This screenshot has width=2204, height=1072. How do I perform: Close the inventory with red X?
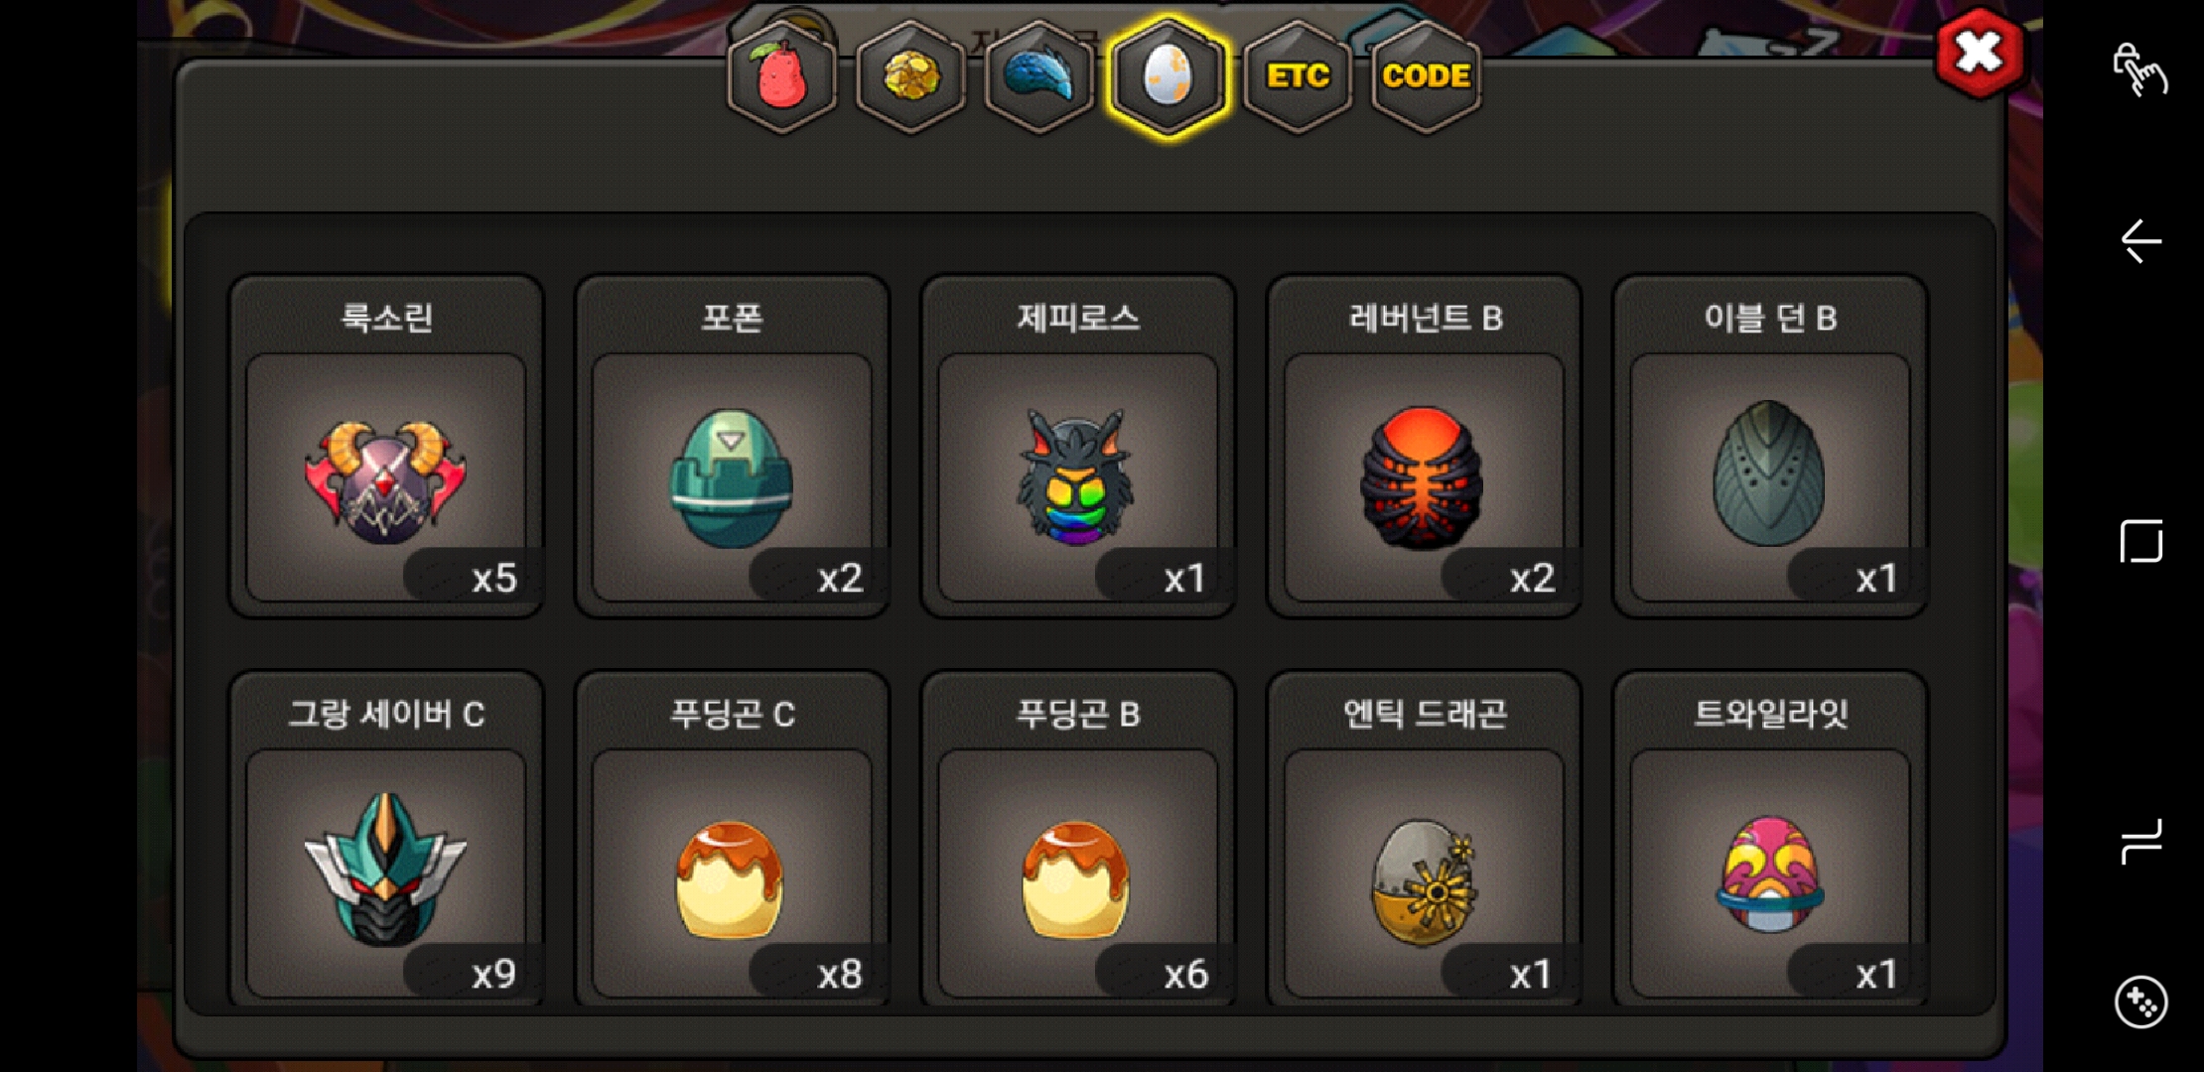[x=1979, y=53]
